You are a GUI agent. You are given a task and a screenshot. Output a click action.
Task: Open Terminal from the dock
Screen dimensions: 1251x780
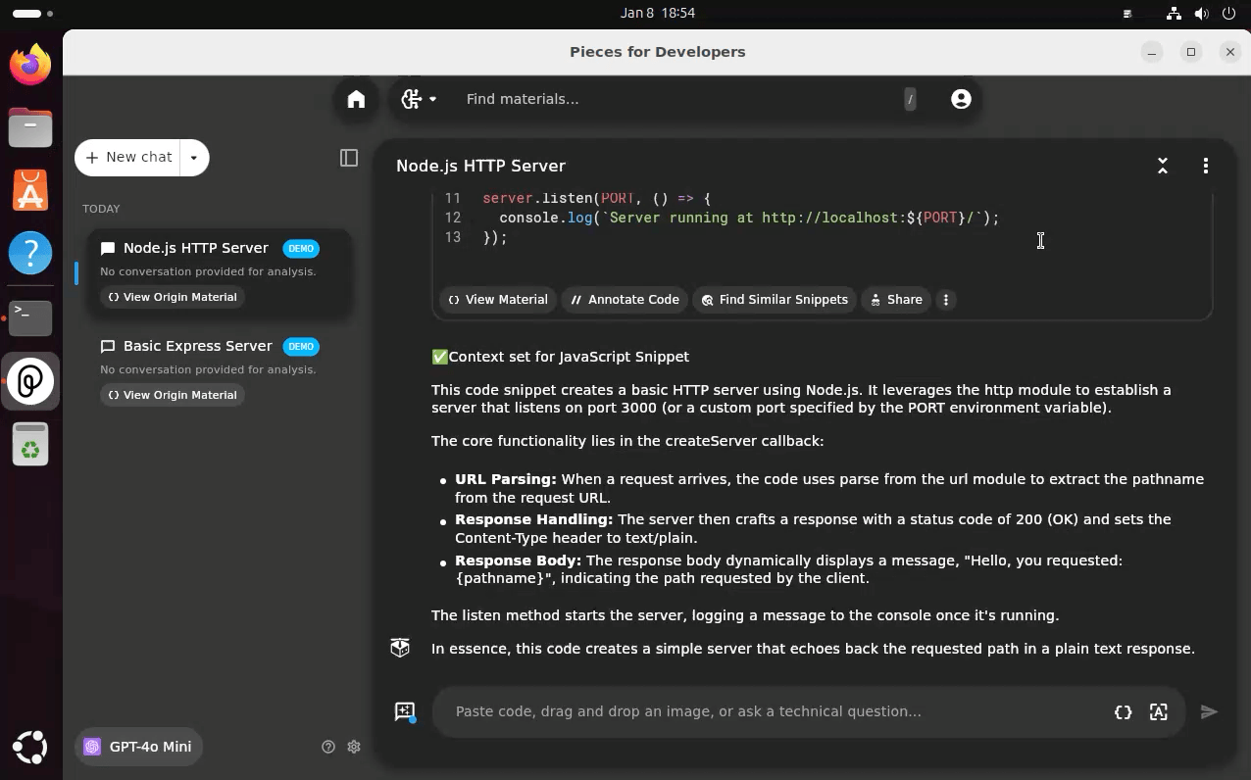[x=30, y=317]
